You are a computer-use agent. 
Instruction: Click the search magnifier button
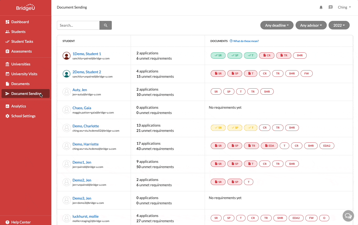tap(105, 25)
